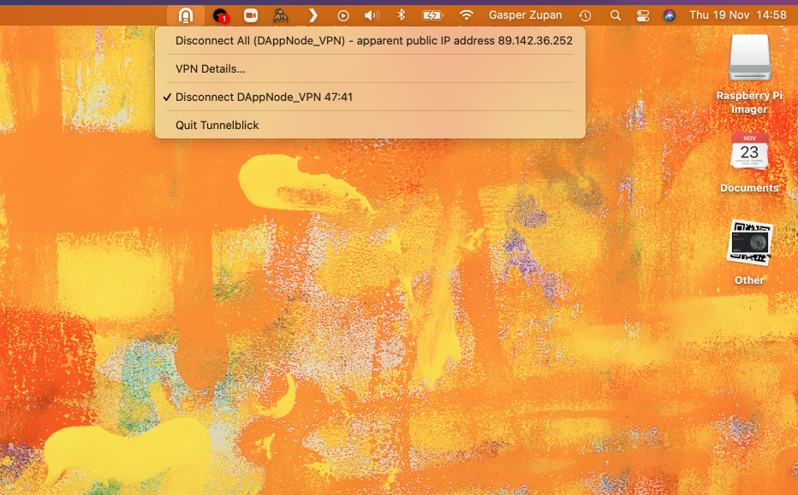Choose Quit Tunnelblick from the menu

point(217,126)
